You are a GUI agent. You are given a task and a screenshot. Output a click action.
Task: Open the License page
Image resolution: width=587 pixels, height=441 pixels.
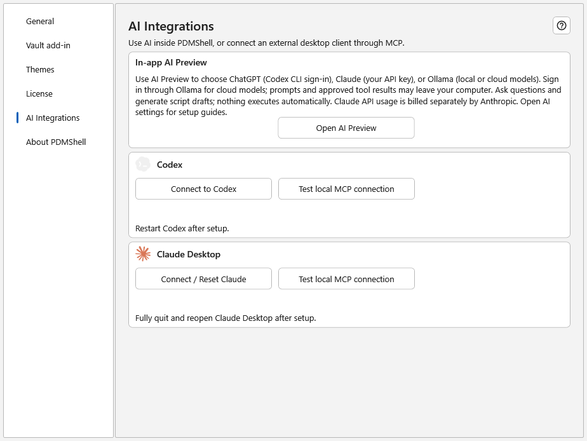point(39,93)
